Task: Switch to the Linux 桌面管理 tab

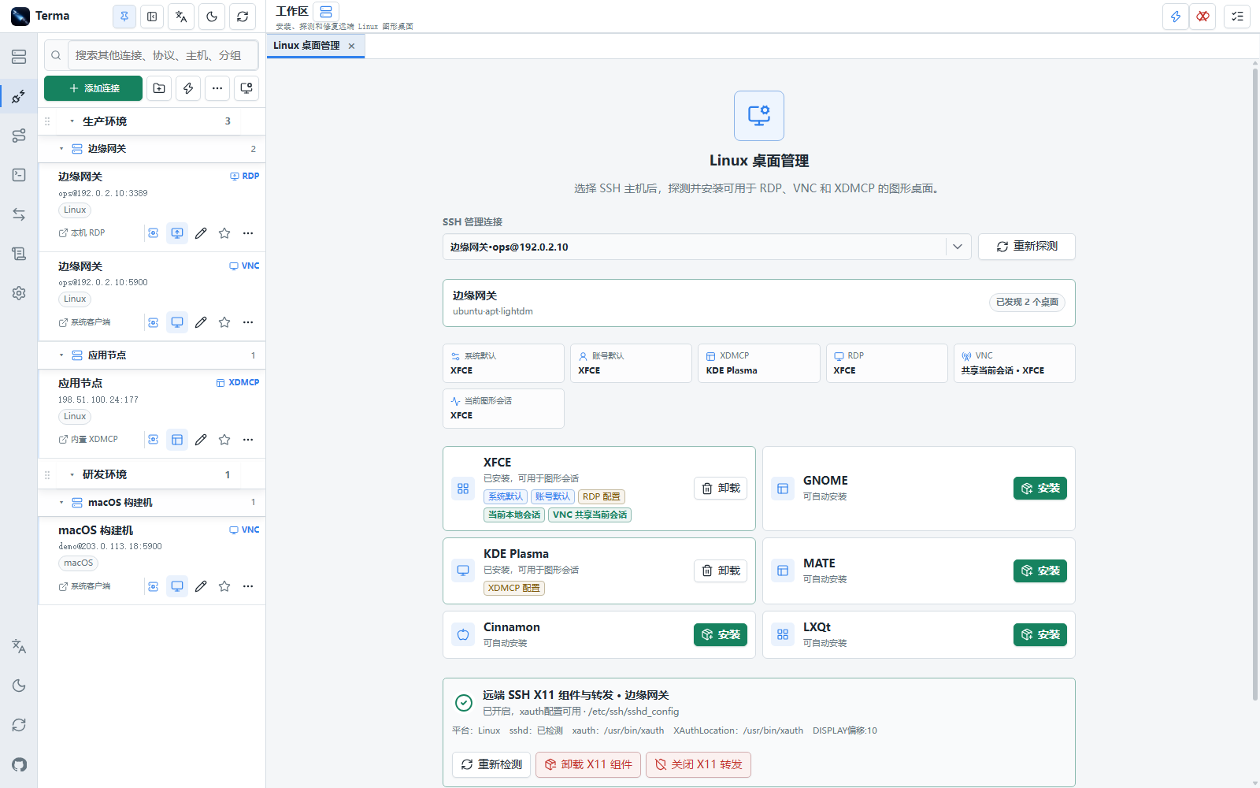Action: pos(306,46)
